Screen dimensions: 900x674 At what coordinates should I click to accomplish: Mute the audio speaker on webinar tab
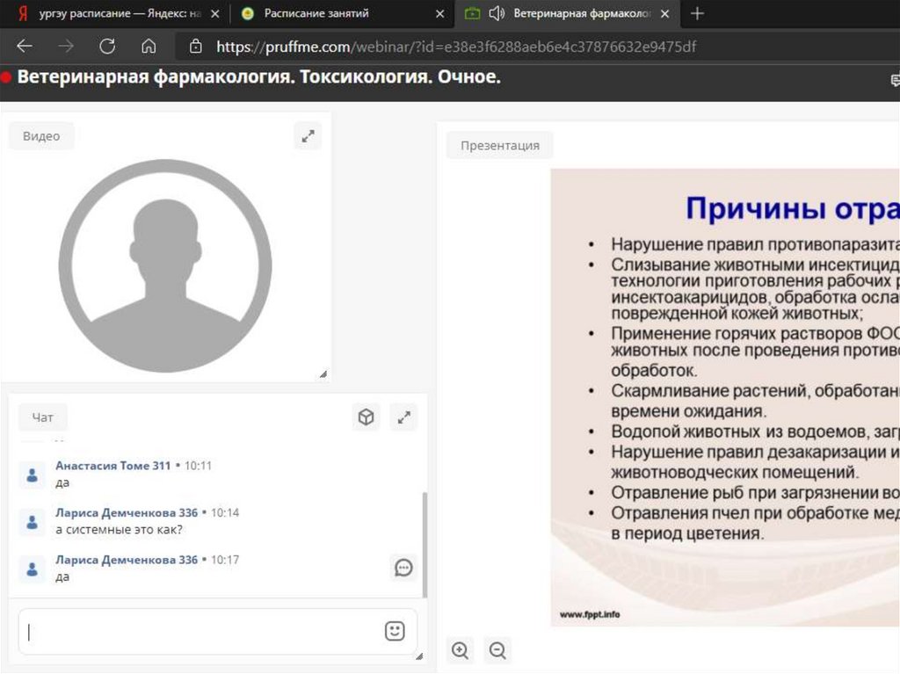(x=497, y=13)
